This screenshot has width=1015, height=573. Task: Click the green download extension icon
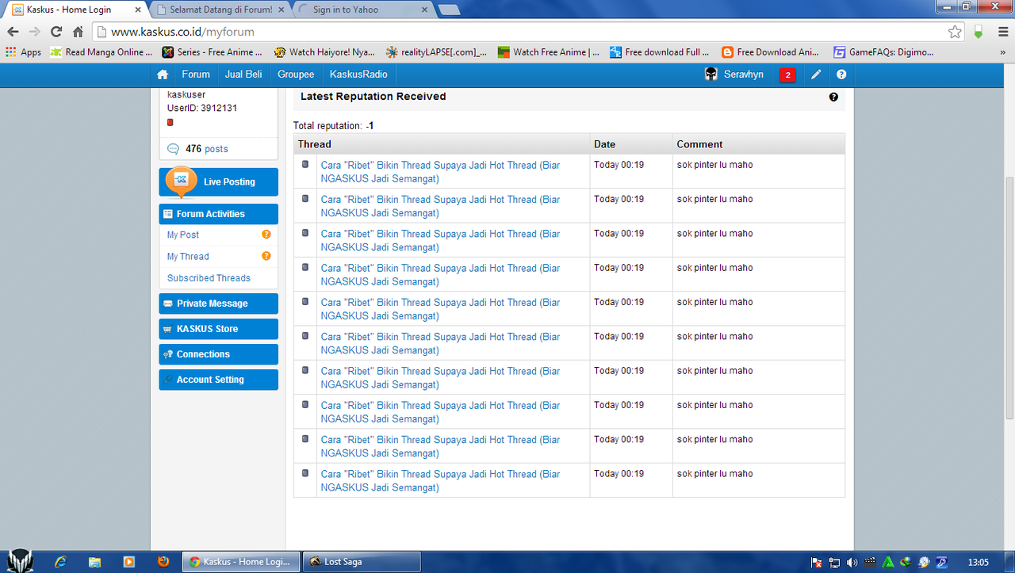pos(979,32)
